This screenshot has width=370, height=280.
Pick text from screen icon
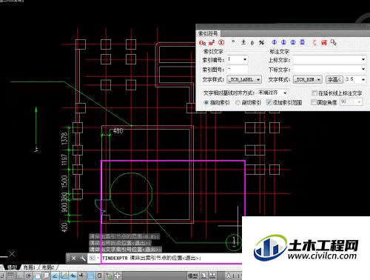(x=333, y=42)
